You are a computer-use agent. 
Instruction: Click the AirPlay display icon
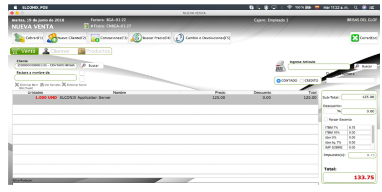pyautogui.click(x=274, y=7)
